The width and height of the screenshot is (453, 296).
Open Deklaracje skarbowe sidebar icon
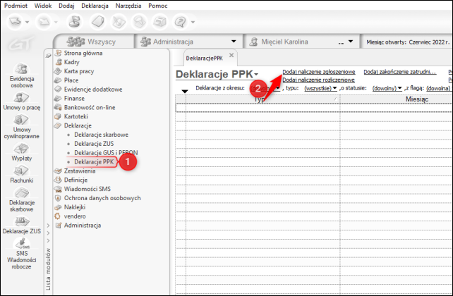pos(22,199)
